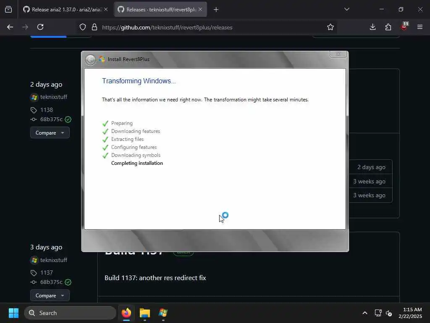Expand Compare dropdown for build 1138
The height and width of the screenshot is (323, 430).
(50, 132)
